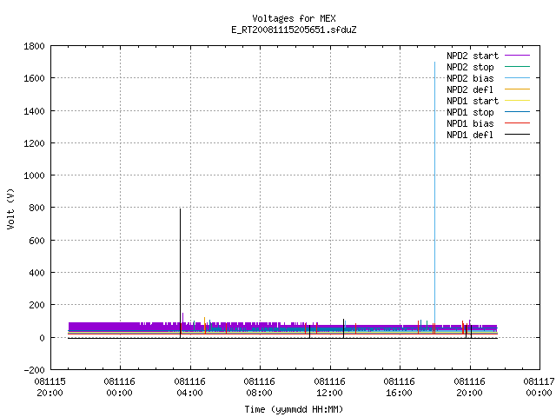This screenshot has width=556, height=417.
Task: Click the '081116 16:00' x-axis tick label
Action: [400, 387]
